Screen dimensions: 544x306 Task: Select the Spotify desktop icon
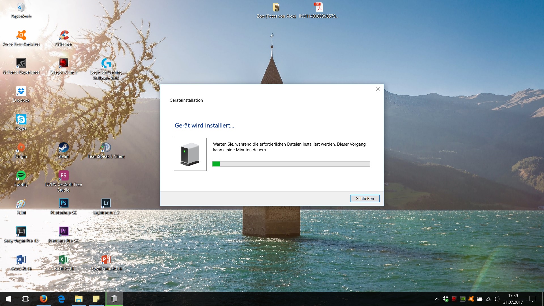click(21, 176)
